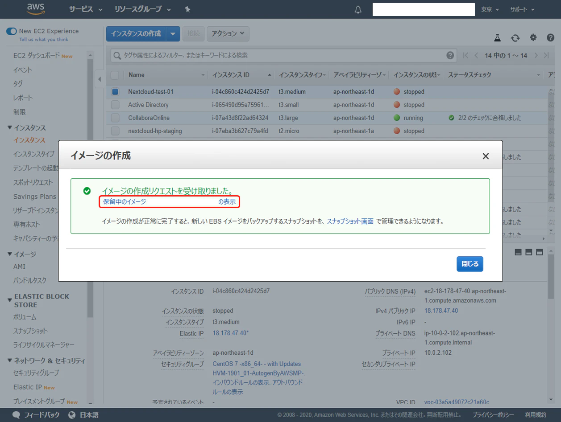Open the table settings gear icon
561x422 pixels.
(x=533, y=38)
